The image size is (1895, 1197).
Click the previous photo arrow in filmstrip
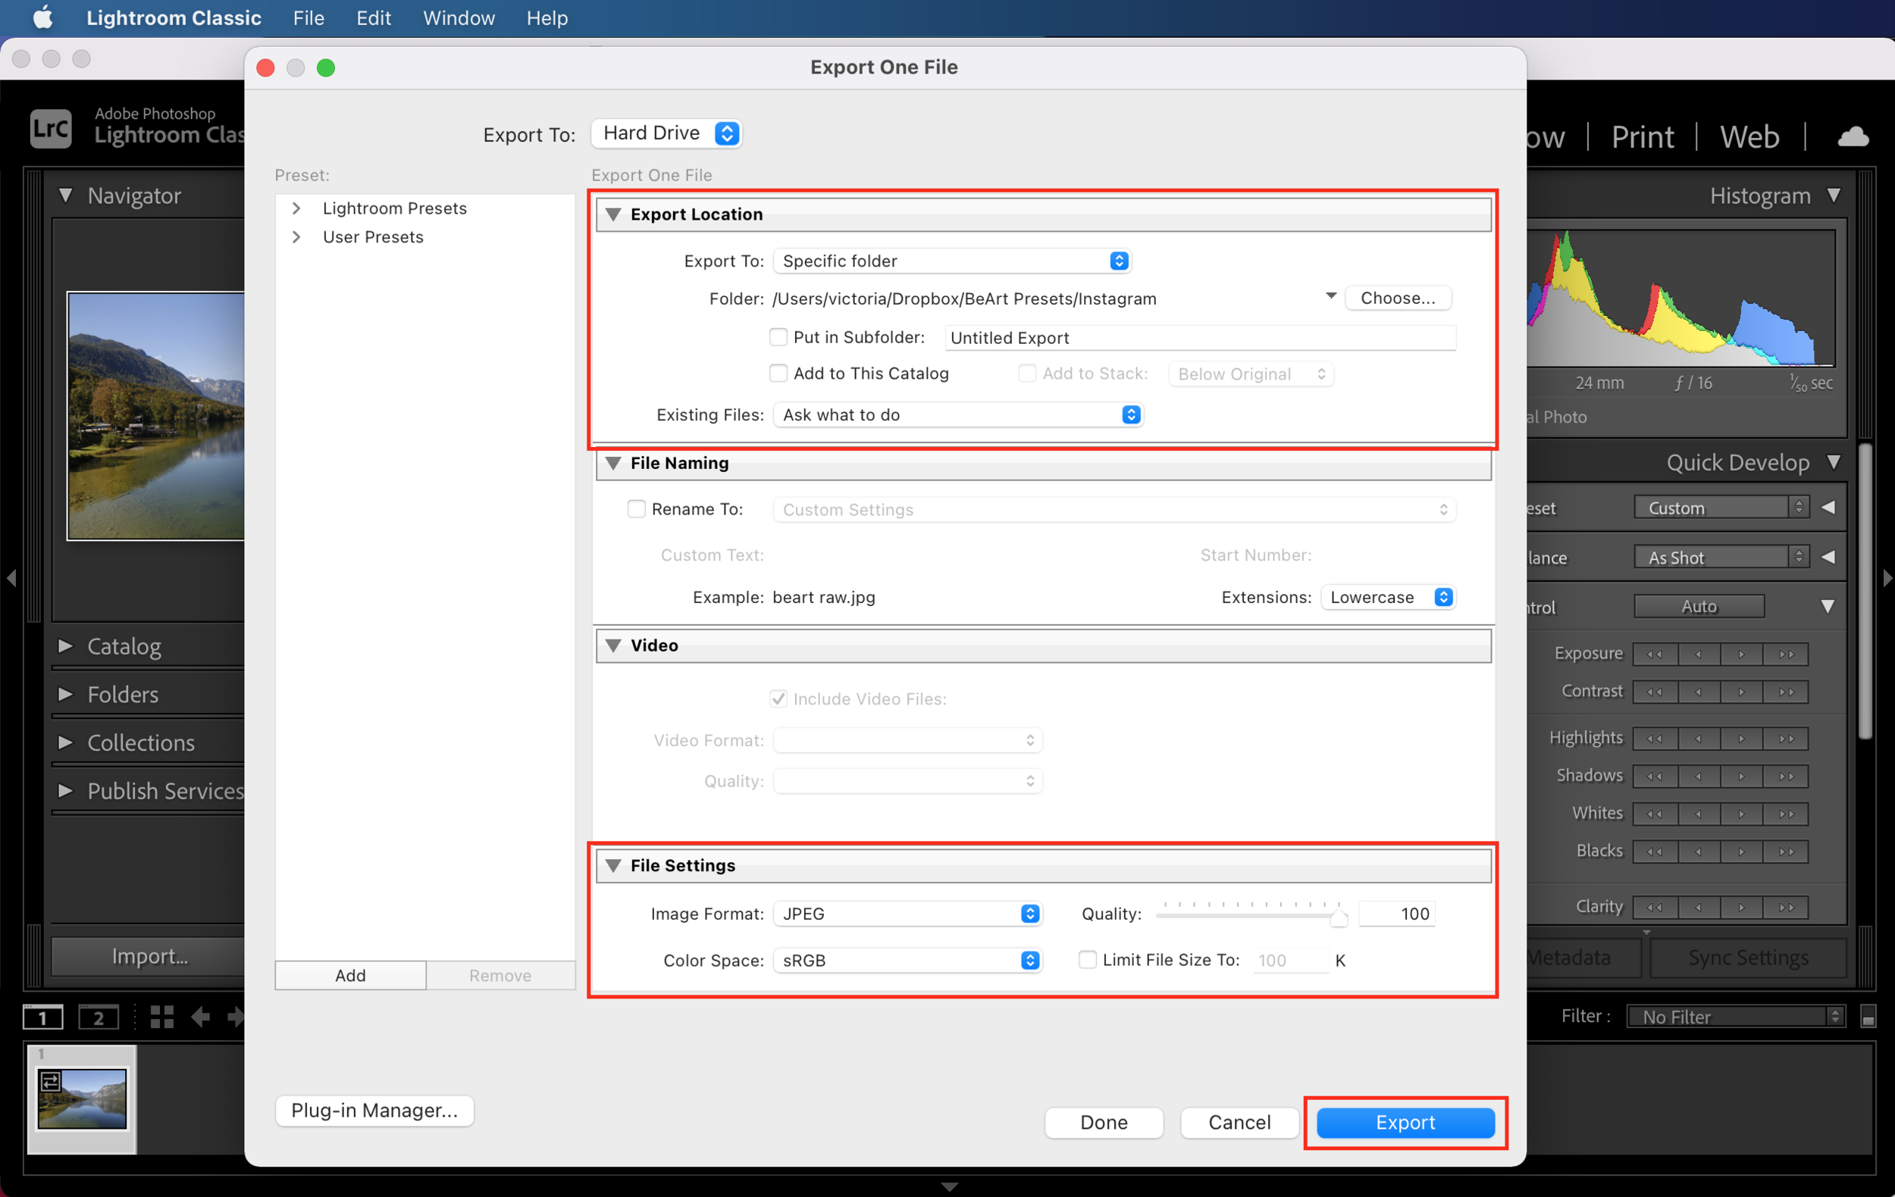(x=199, y=1017)
